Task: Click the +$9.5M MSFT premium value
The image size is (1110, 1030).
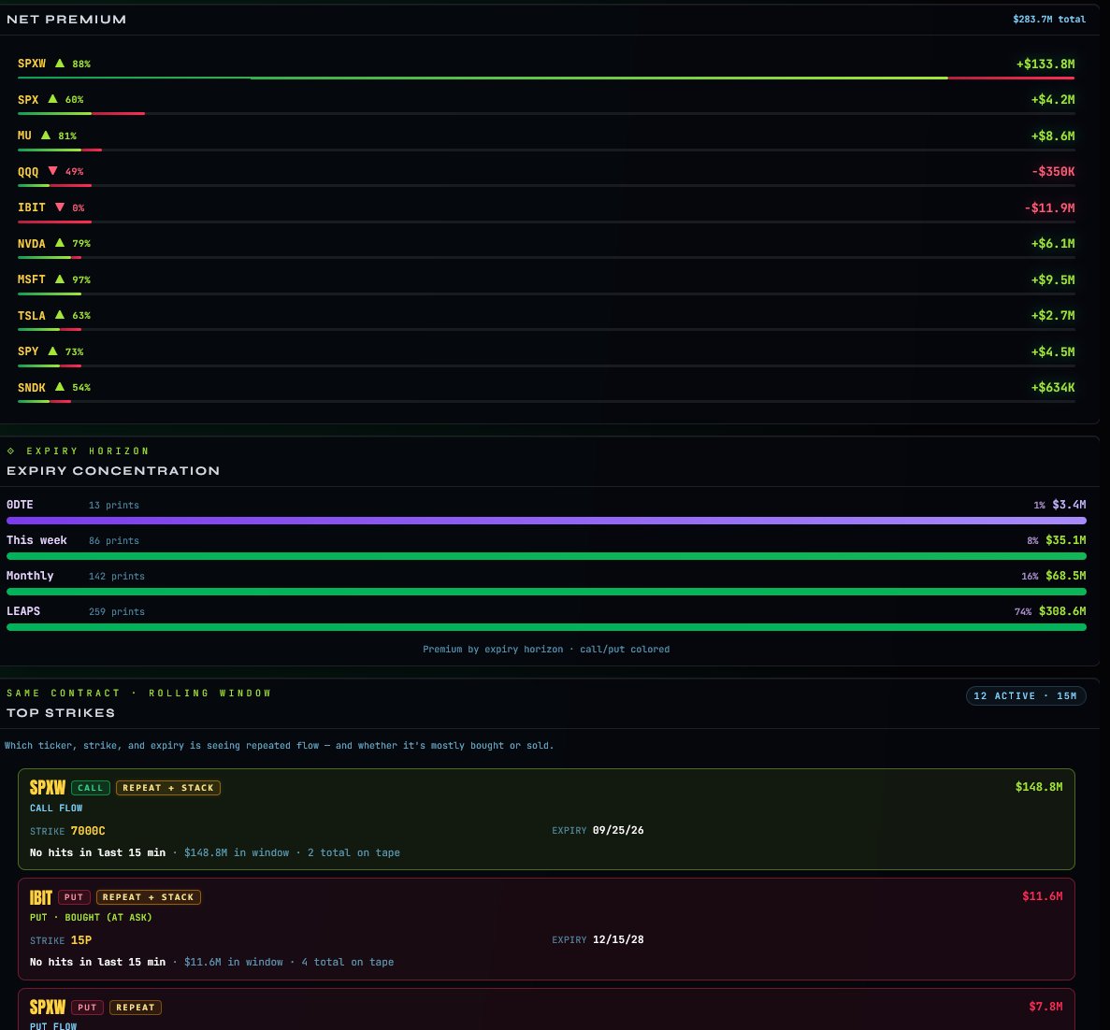Action: [x=1053, y=280]
